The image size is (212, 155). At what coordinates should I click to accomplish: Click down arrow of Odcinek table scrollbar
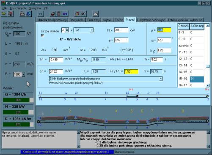tap(208, 85)
